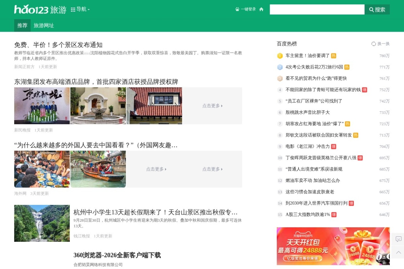Click the paw icon for 一键登录

[x=237, y=9]
